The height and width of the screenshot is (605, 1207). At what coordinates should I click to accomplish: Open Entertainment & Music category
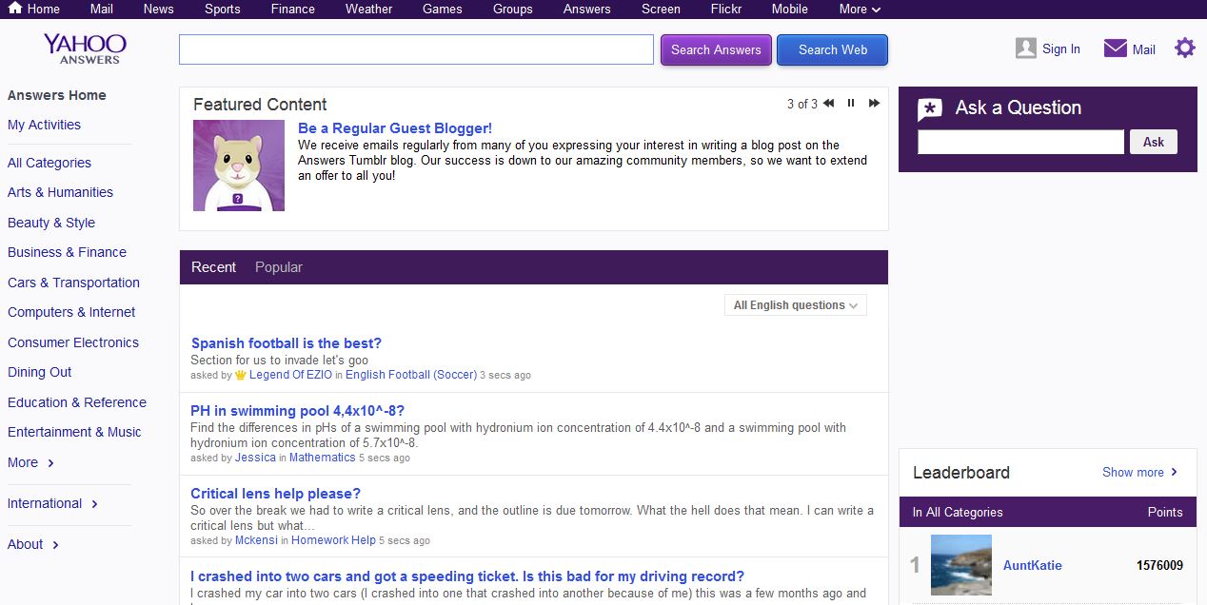coord(74,432)
